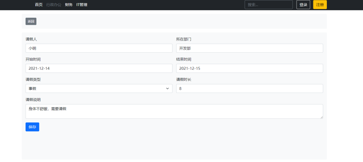Open the 首页 nav item
The height and width of the screenshot is (162, 363).
click(x=39, y=5)
